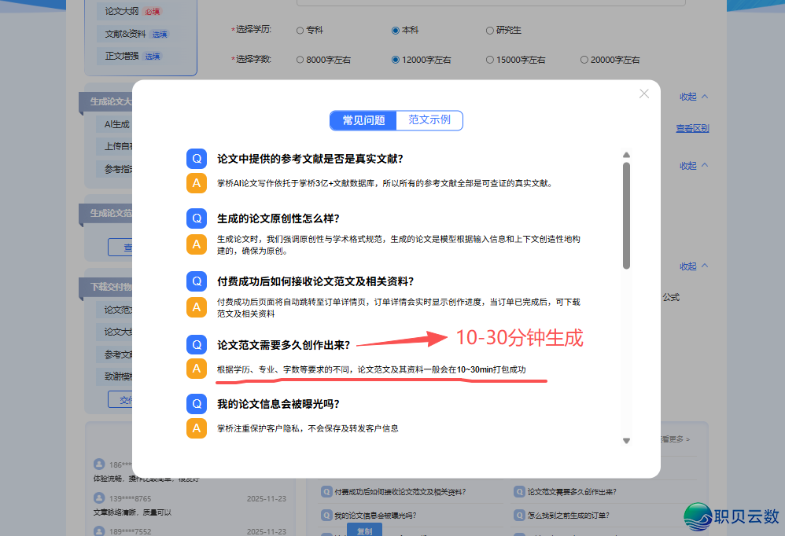Image resolution: width=785 pixels, height=536 pixels.
Task: Click A icon beside 掌桥AI论文写作依托 answer
Action: tap(197, 183)
